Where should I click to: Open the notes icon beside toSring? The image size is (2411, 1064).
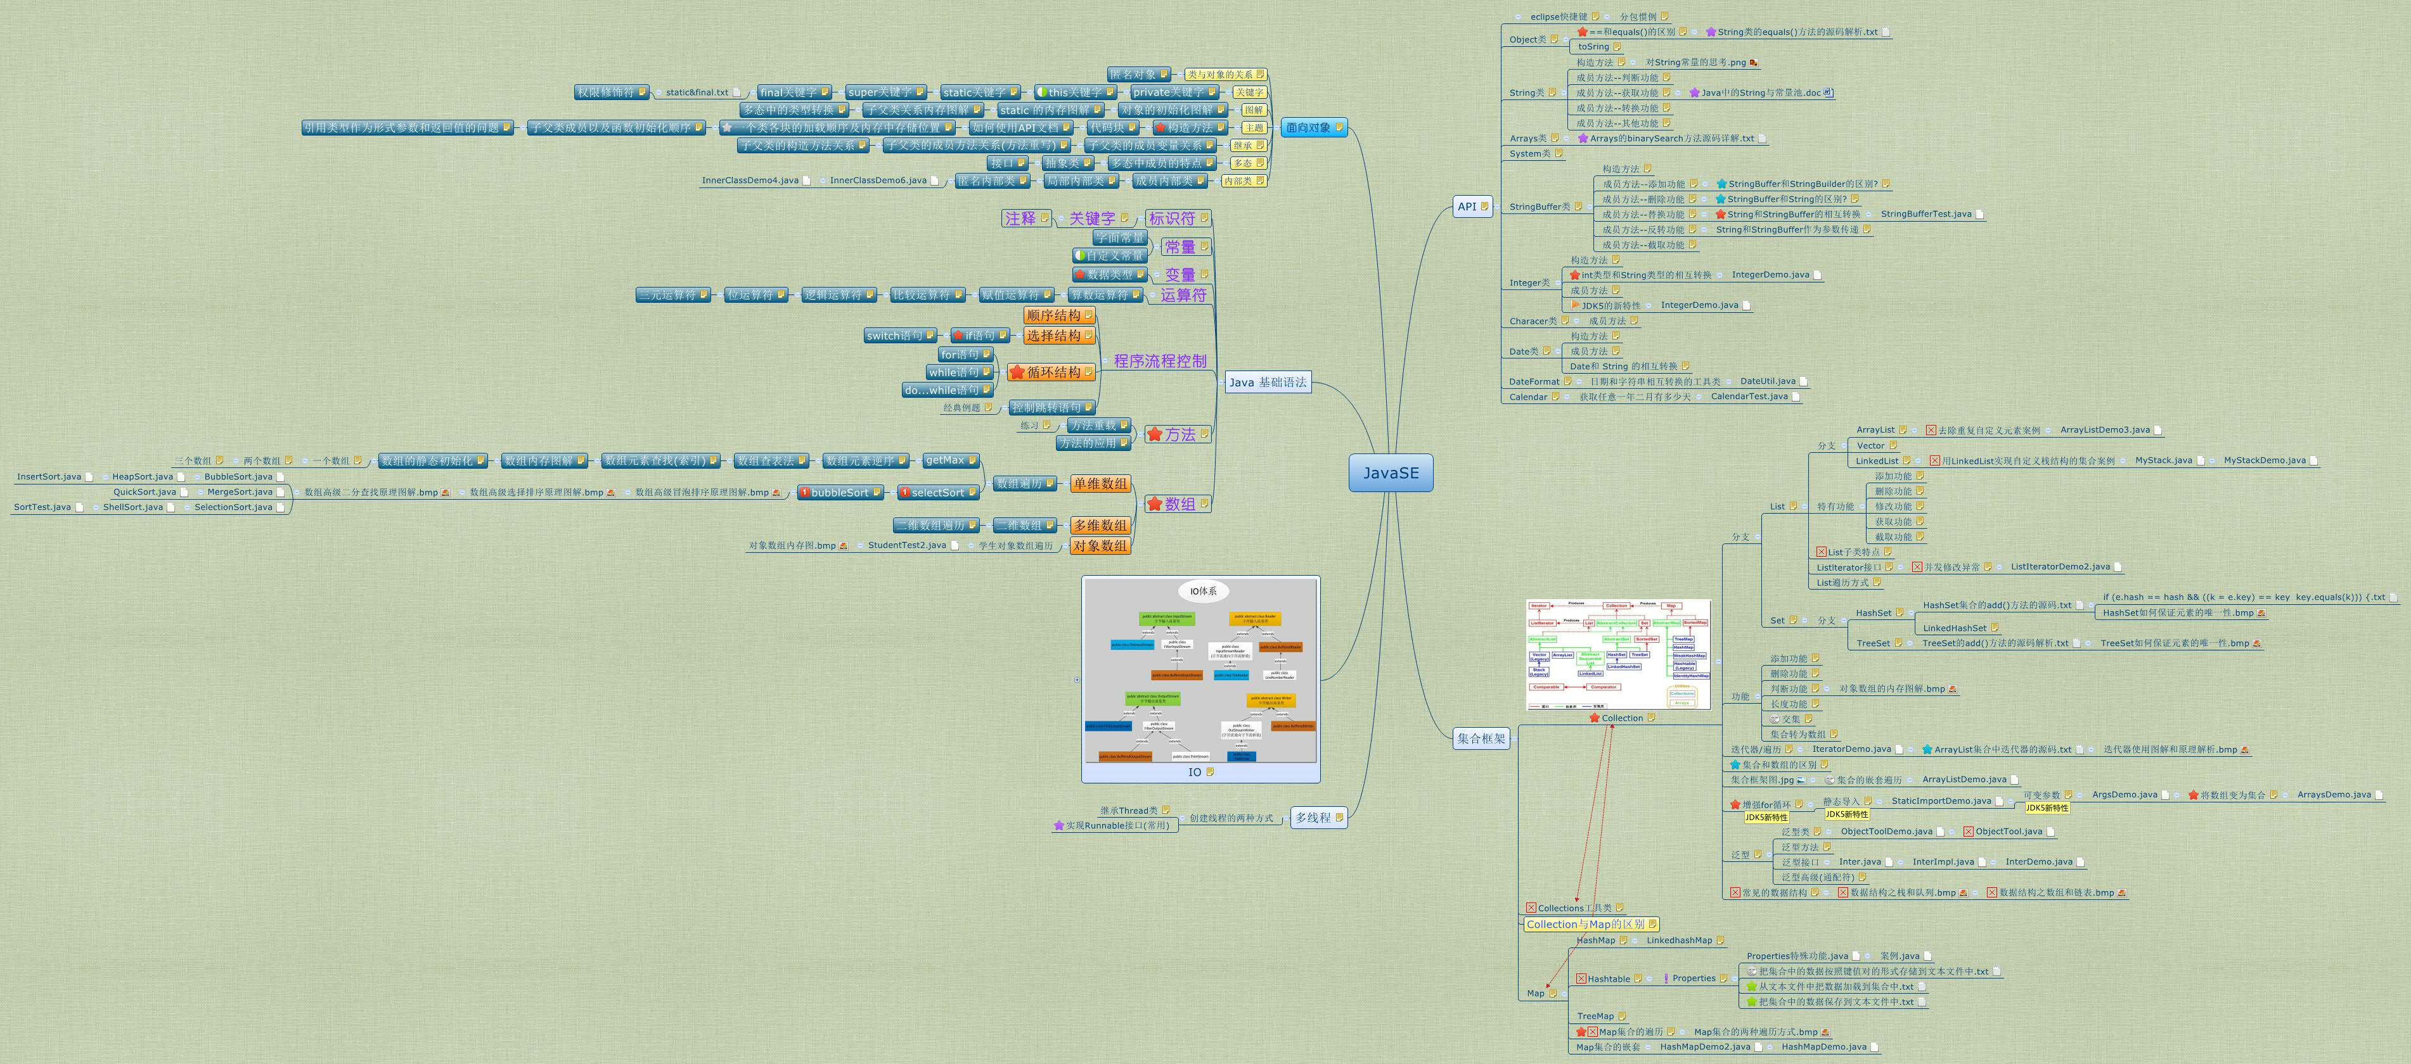(x=1616, y=47)
